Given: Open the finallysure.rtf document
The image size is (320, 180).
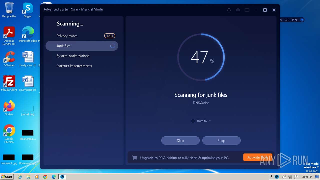Looking at the screenshot, I should click(x=28, y=59).
